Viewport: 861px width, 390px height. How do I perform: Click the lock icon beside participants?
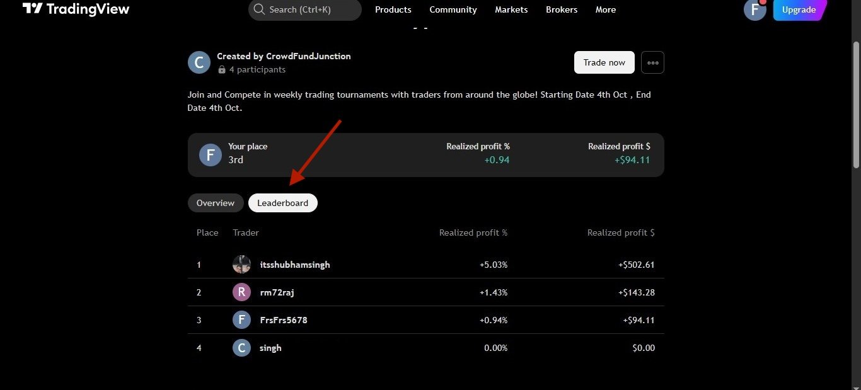(221, 70)
